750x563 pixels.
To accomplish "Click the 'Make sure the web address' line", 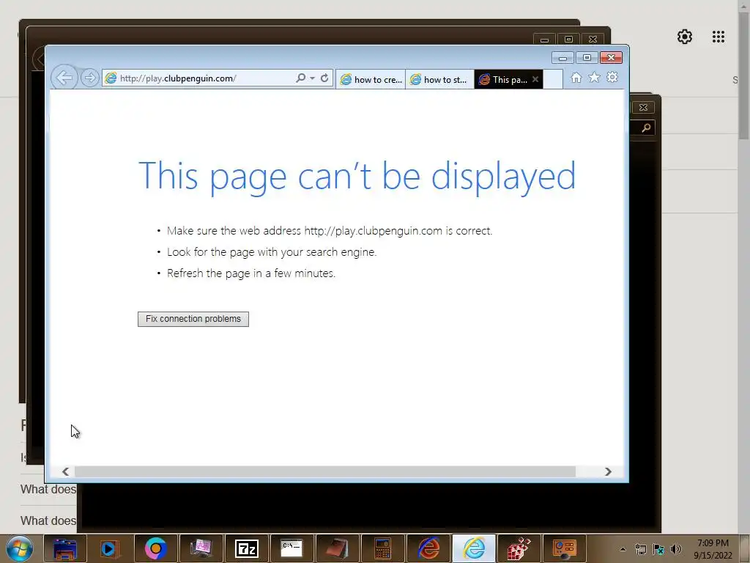I will (330, 231).
